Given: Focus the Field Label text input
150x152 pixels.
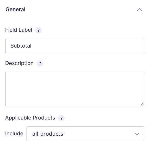Looking at the screenshot, I should point(75,46).
